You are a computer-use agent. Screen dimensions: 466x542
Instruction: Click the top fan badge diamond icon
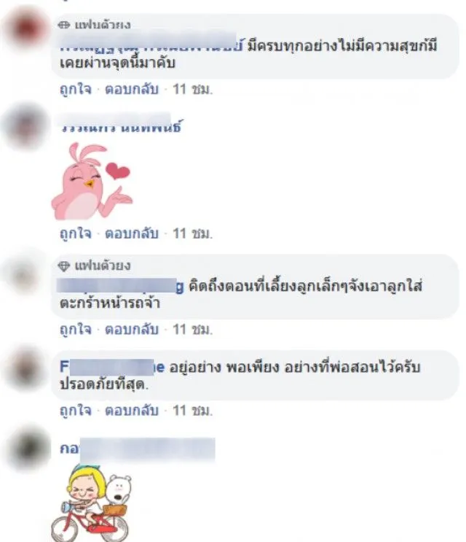tap(63, 25)
